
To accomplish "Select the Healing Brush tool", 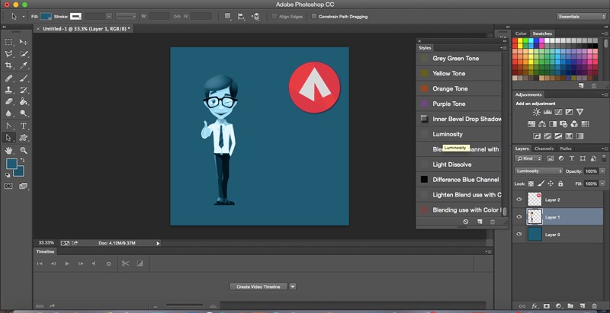I will click(x=8, y=78).
